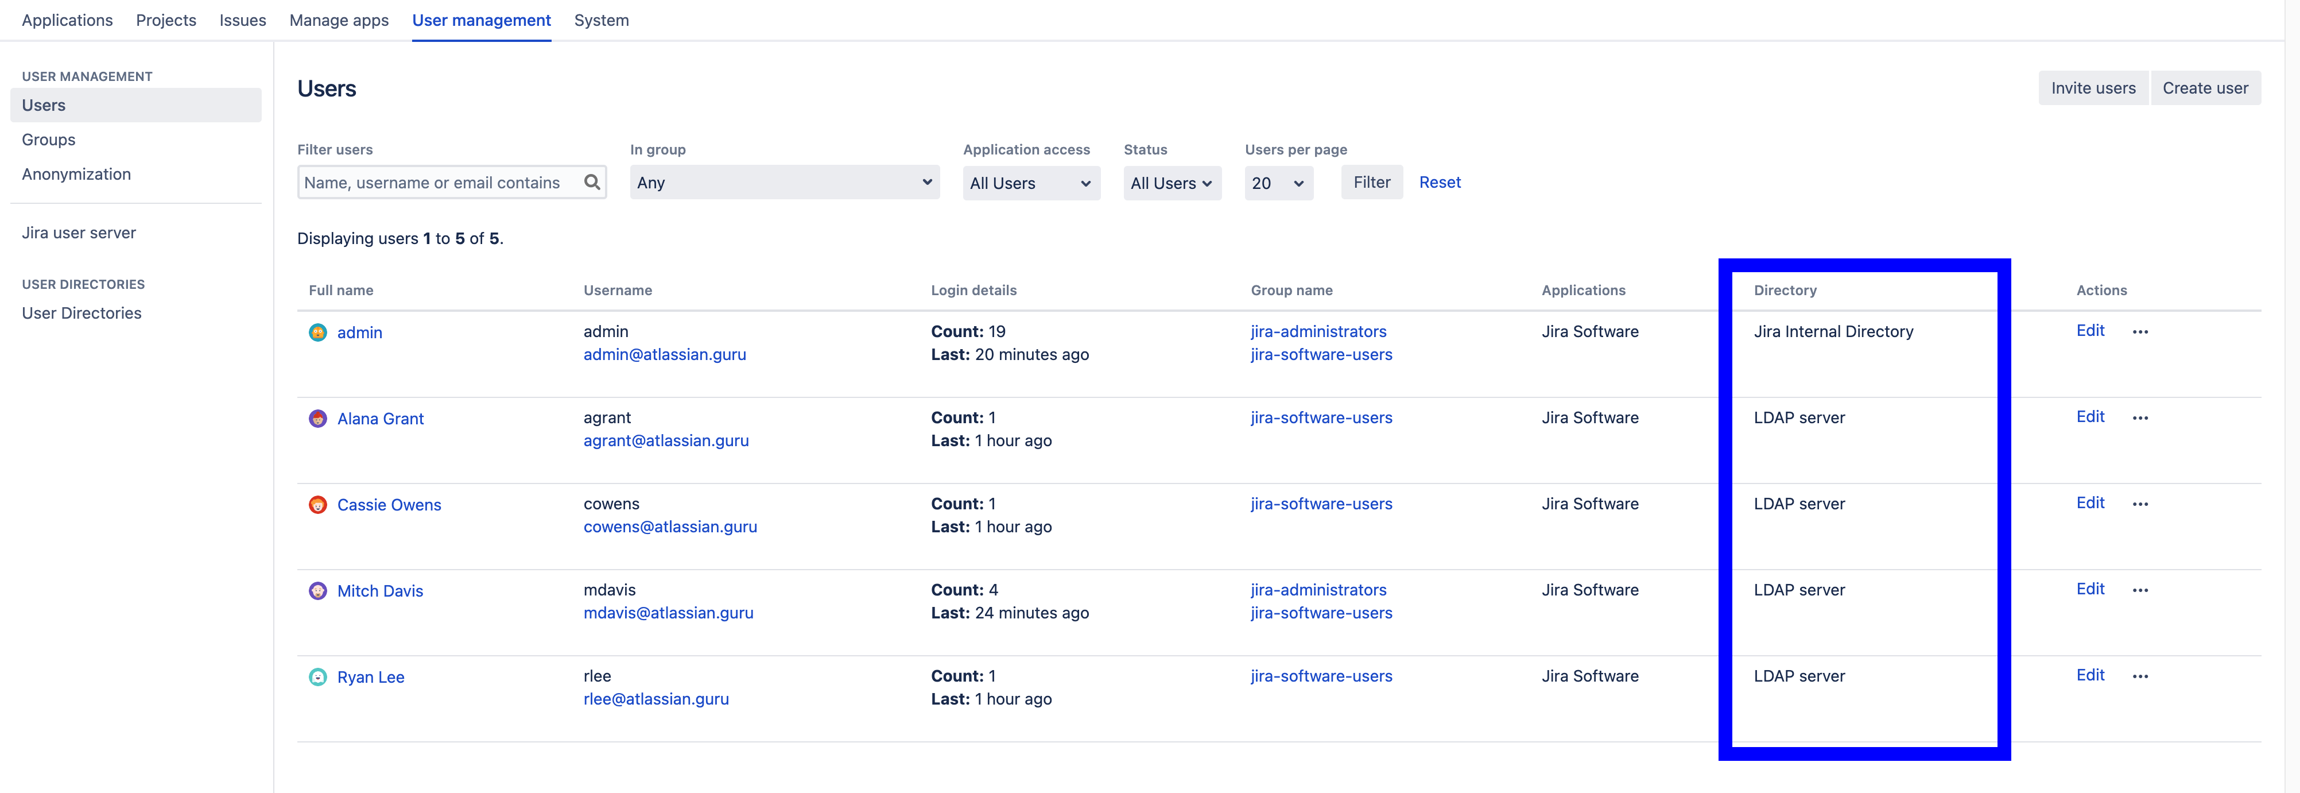Image resolution: width=2300 pixels, height=793 pixels.
Task: Expand the In group dropdown
Action: click(x=784, y=182)
